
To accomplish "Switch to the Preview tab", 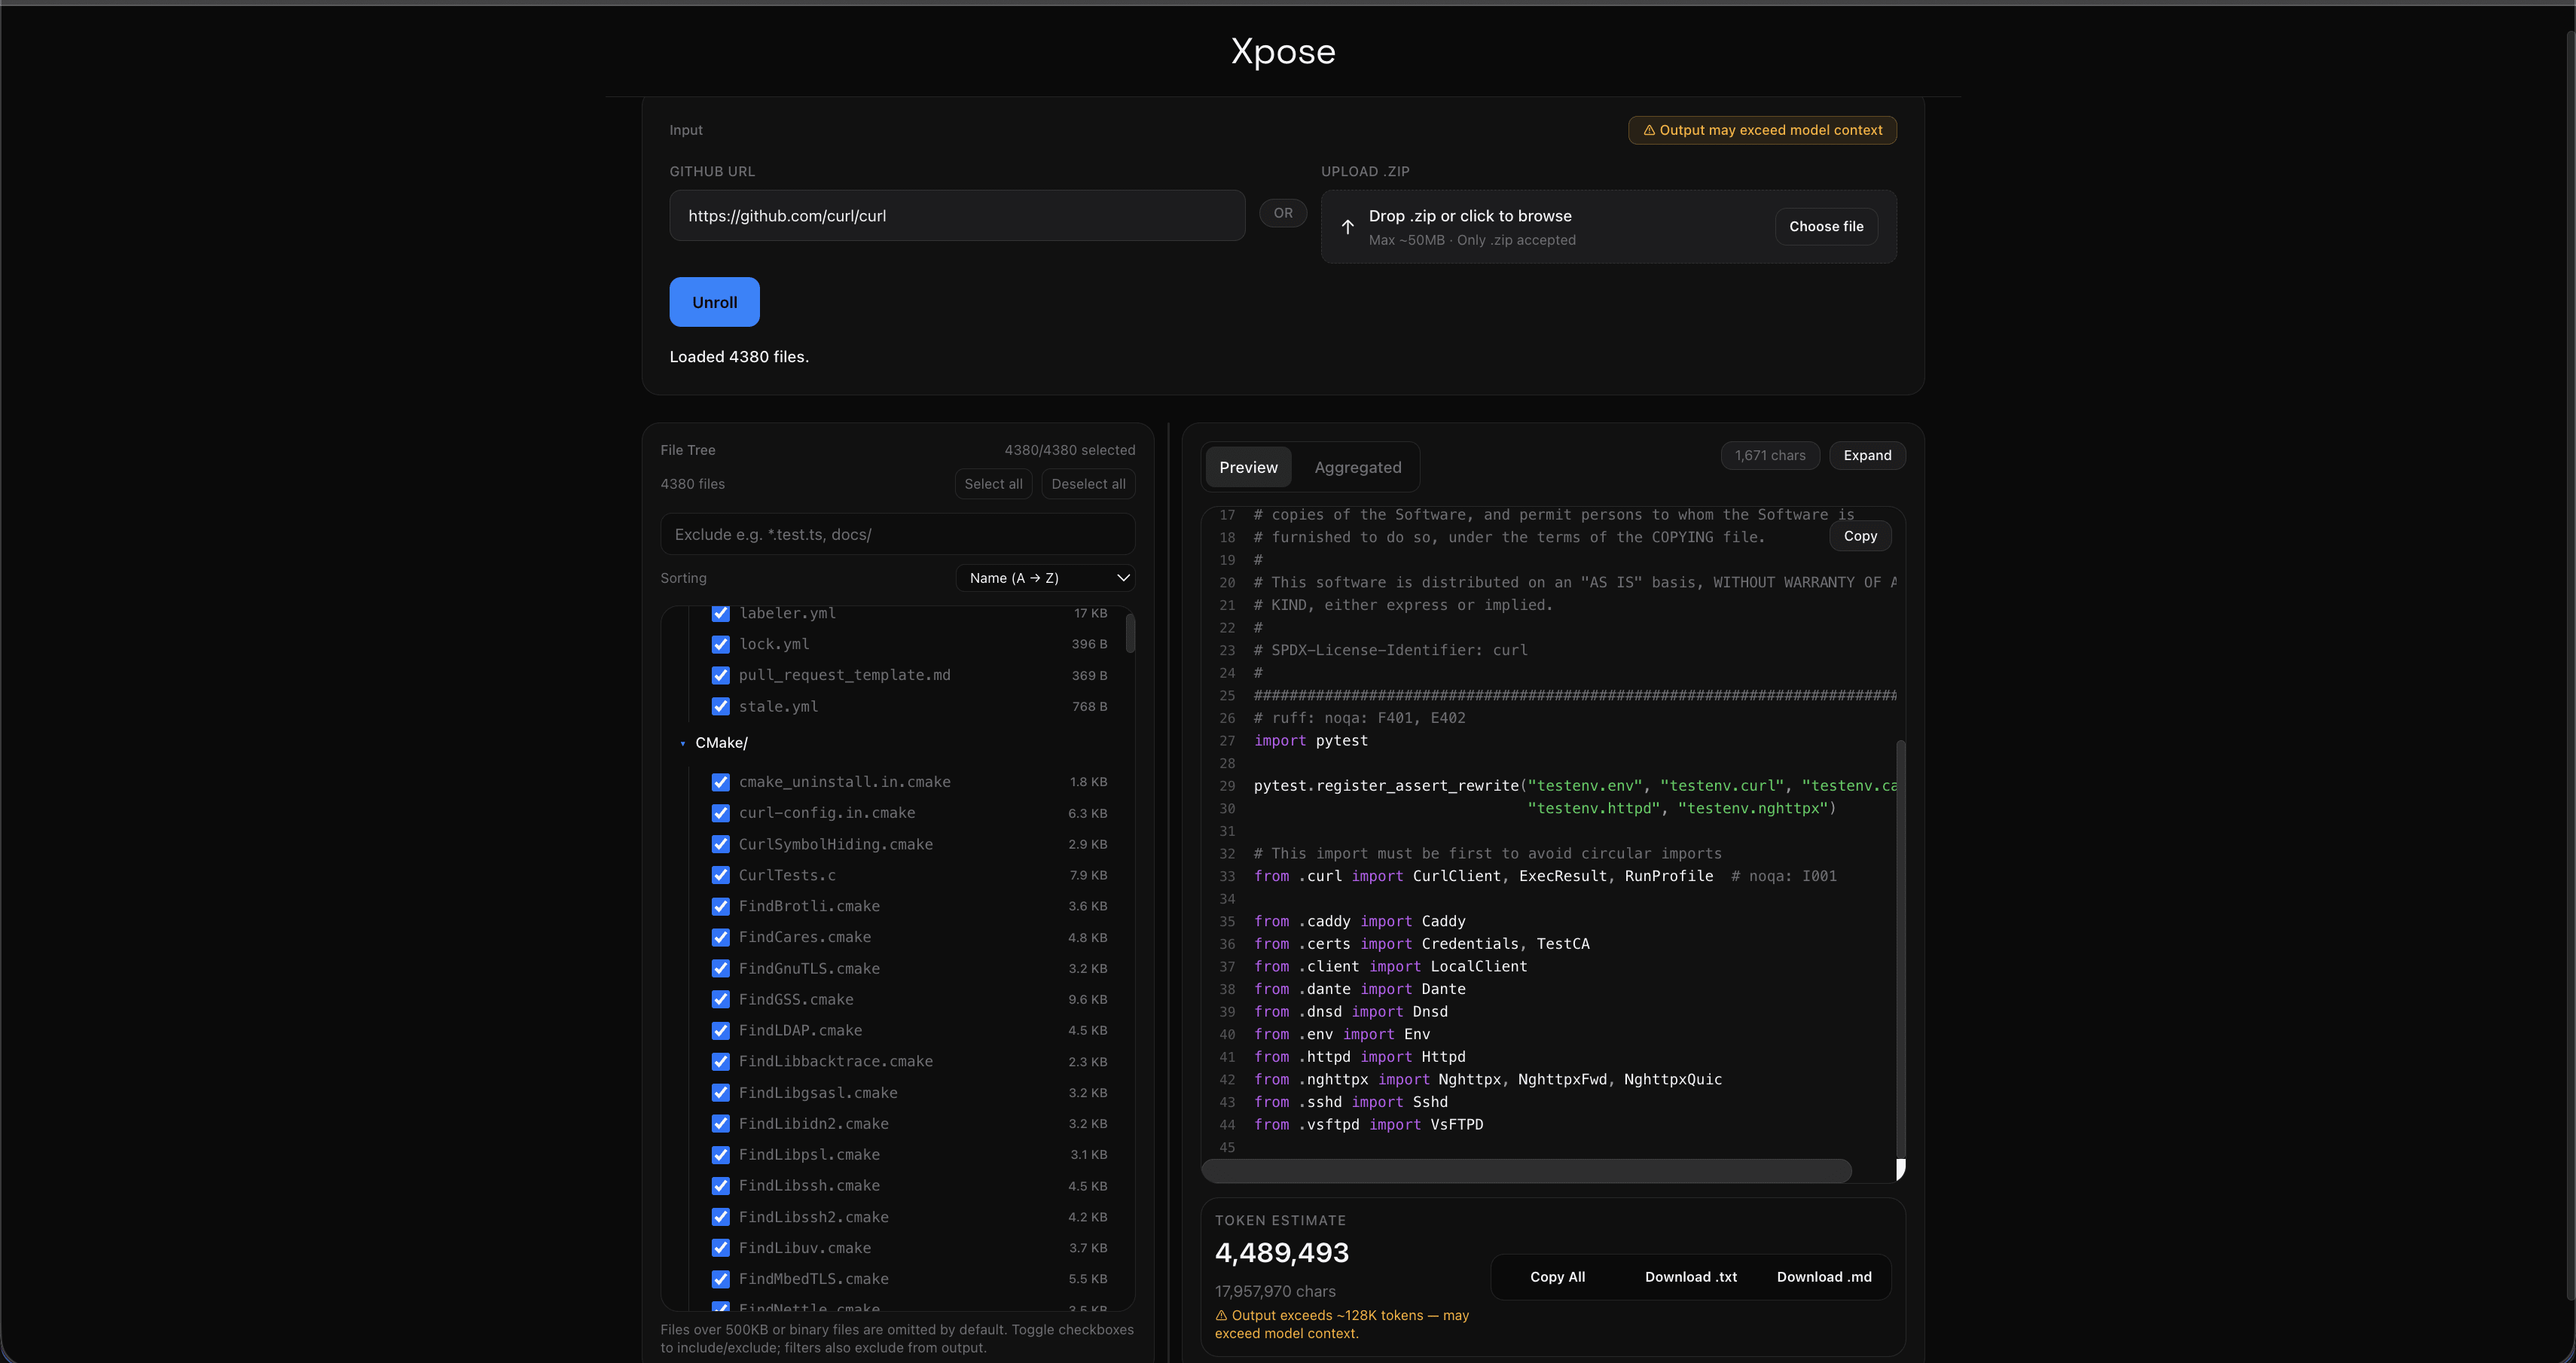I will coord(1248,467).
